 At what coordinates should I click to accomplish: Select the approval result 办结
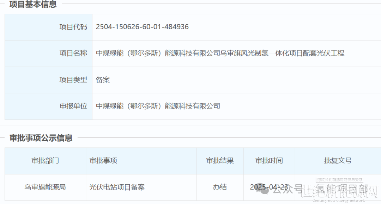pos(220,187)
